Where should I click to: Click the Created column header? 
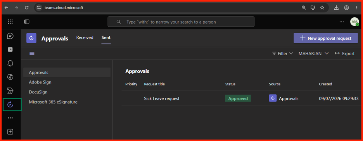tap(325, 84)
